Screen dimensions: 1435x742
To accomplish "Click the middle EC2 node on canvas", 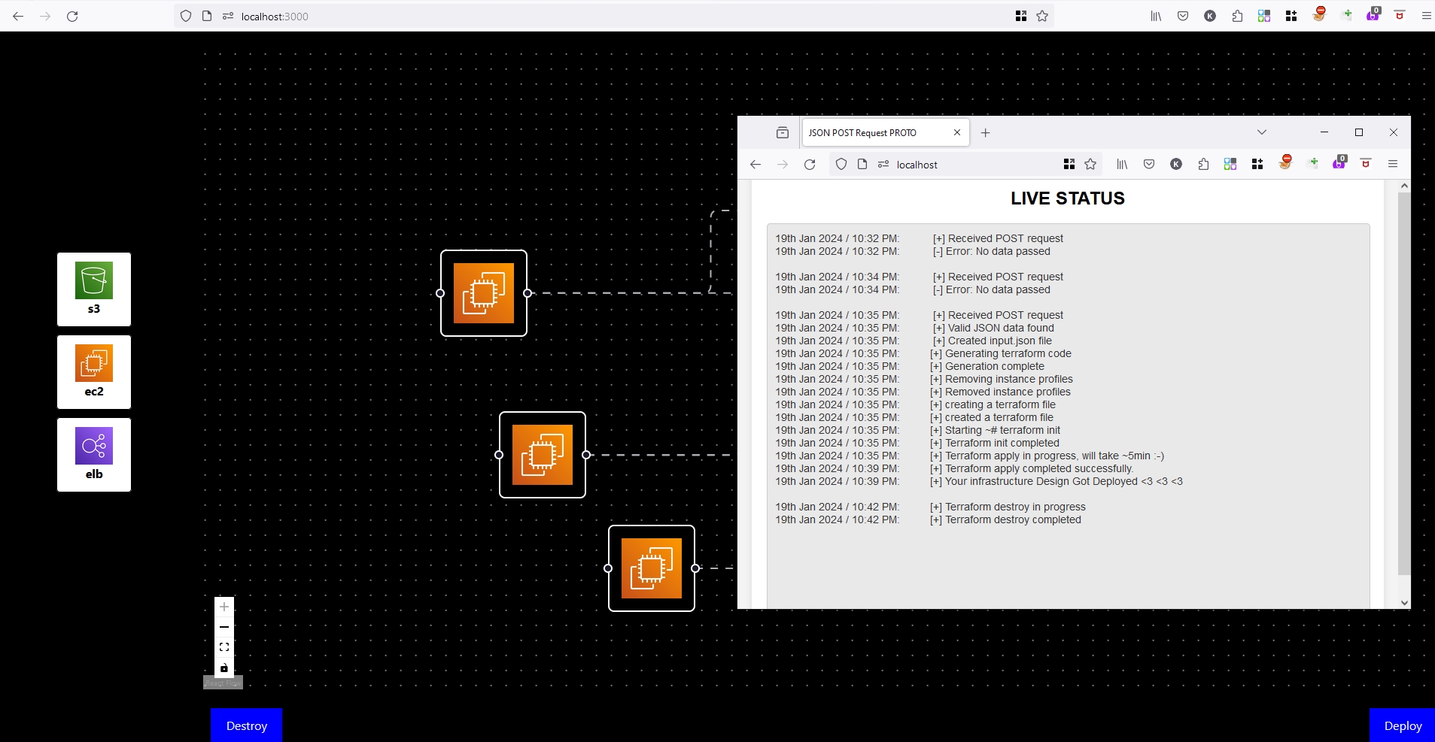I will pos(543,455).
